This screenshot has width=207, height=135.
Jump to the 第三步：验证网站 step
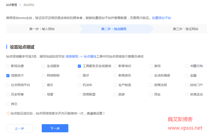click(185, 29)
